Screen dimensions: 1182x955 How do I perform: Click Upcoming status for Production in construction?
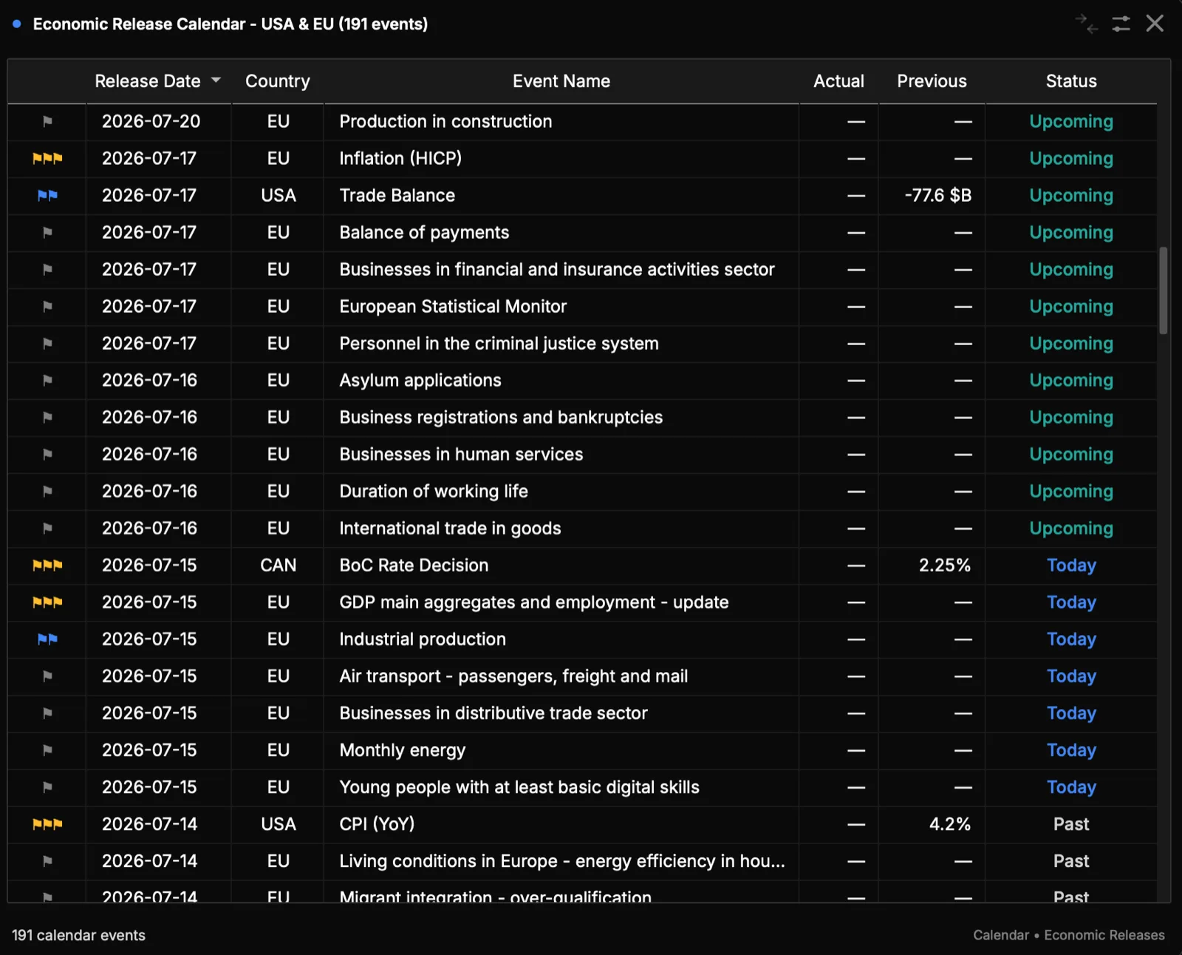click(1071, 121)
